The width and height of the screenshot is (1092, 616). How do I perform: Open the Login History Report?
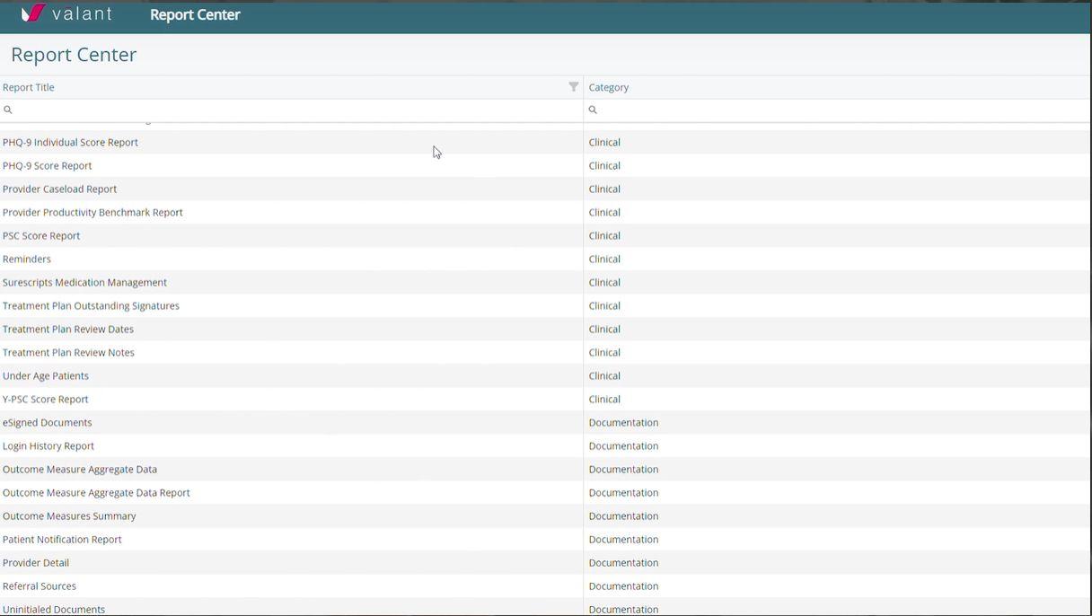click(48, 445)
